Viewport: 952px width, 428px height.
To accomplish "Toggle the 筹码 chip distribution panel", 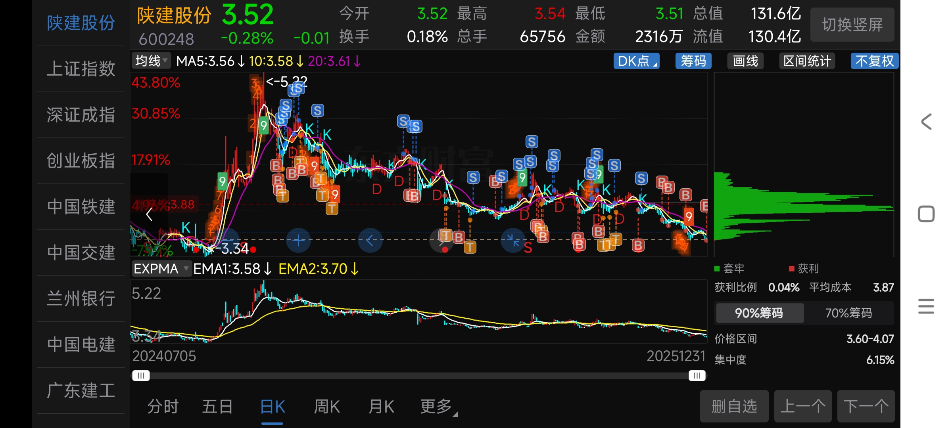I will pyautogui.click(x=693, y=61).
